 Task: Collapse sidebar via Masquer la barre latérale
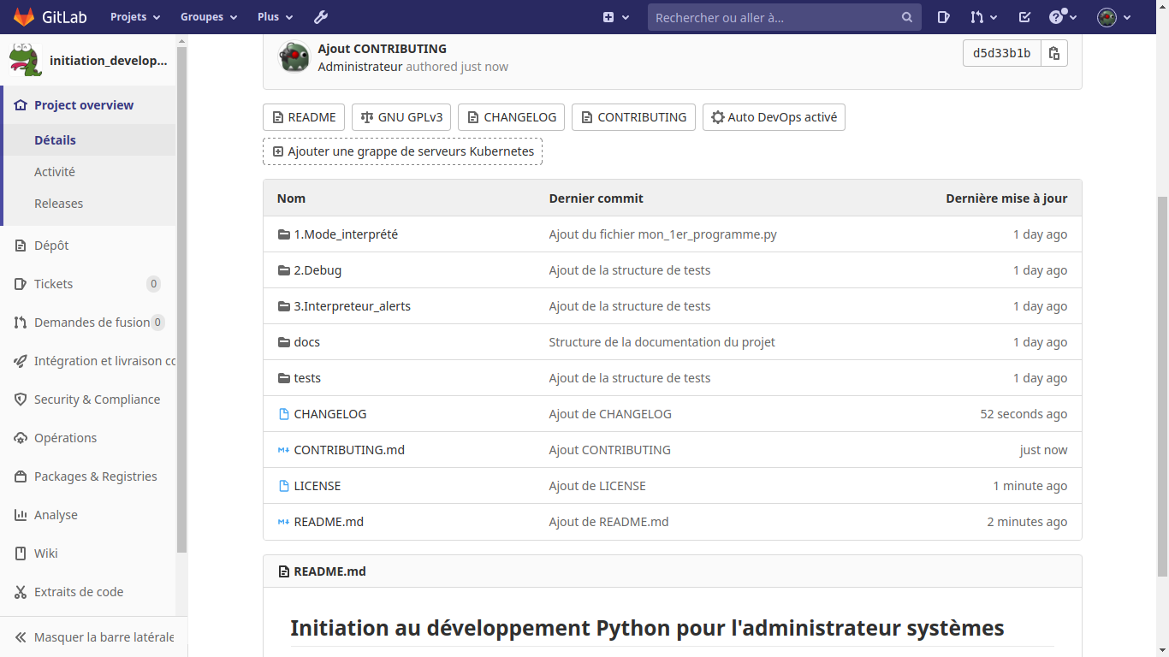click(94, 637)
